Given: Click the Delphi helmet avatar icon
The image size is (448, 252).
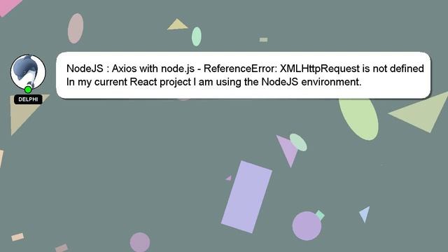Looking at the screenshot, I should click(x=28, y=72).
